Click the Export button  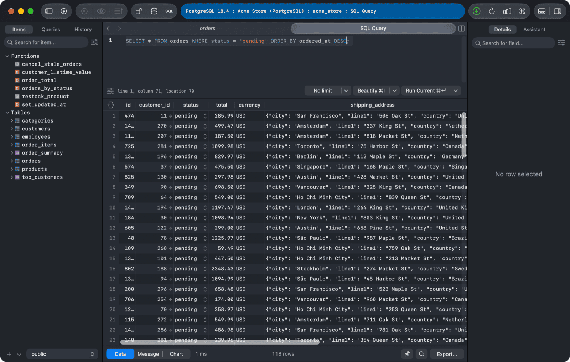[447, 354]
